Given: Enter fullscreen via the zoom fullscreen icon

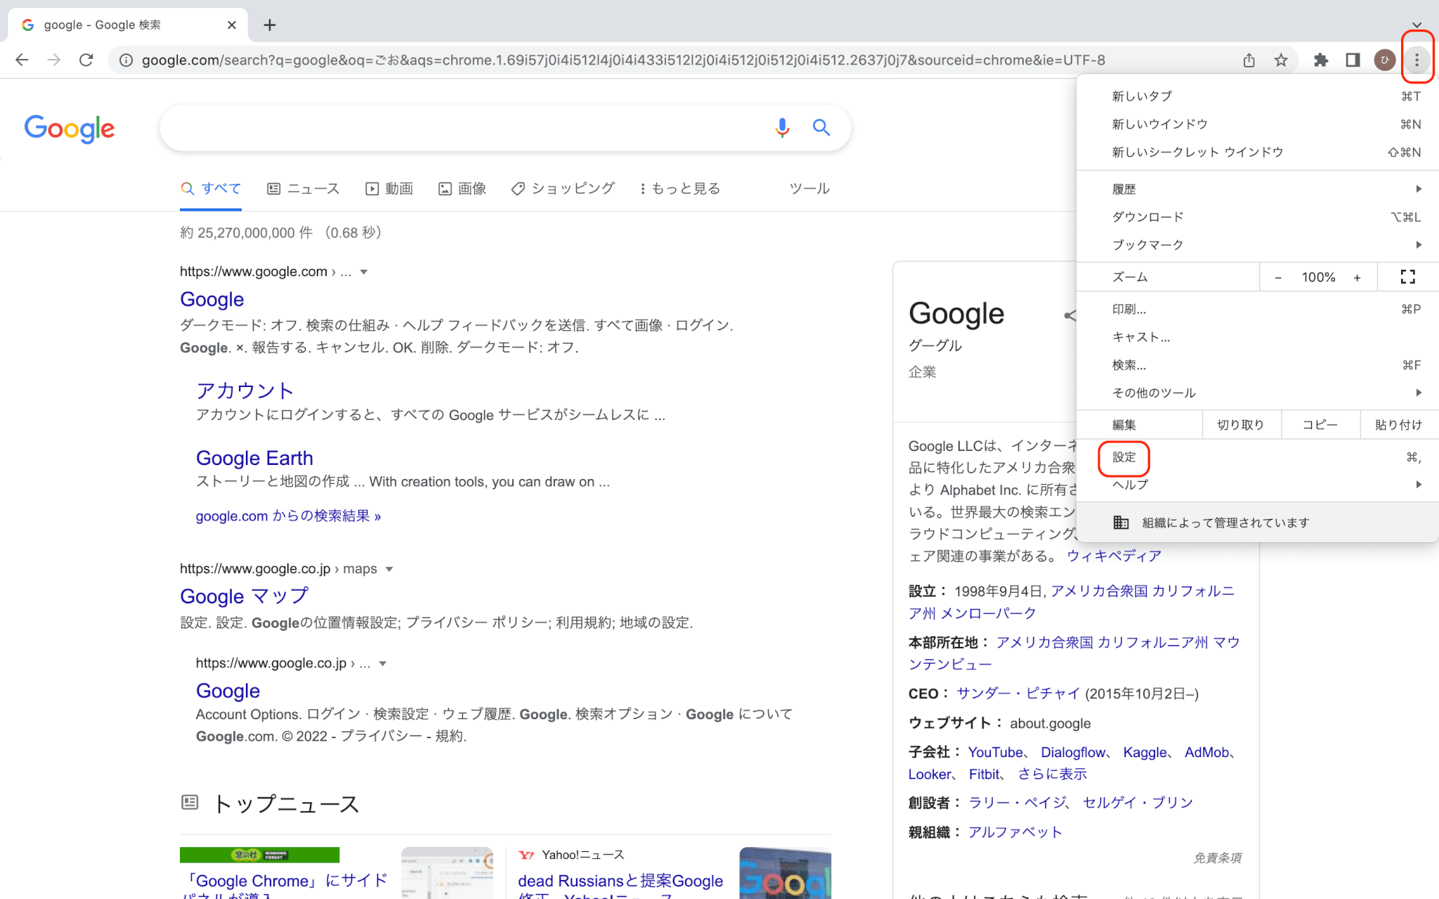Looking at the screenshot, I should [x=1407, y=277].
